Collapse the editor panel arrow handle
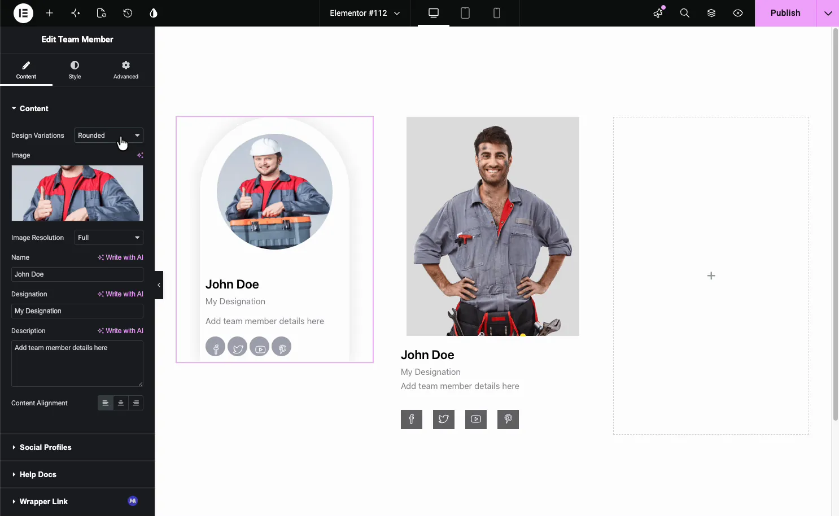839x516 pixels. point(159,285)
